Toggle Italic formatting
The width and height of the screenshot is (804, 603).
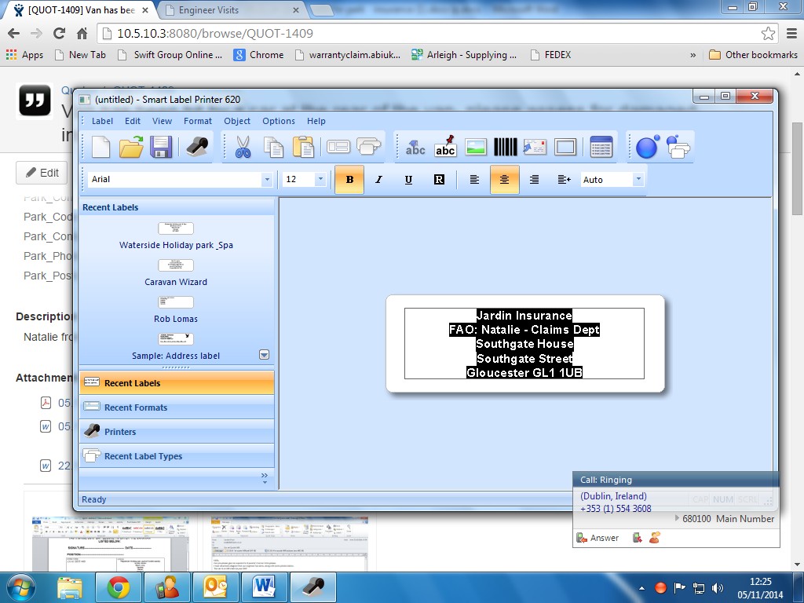point(378,180)
